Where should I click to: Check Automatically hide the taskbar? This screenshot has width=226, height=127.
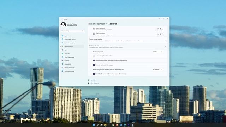94,56
